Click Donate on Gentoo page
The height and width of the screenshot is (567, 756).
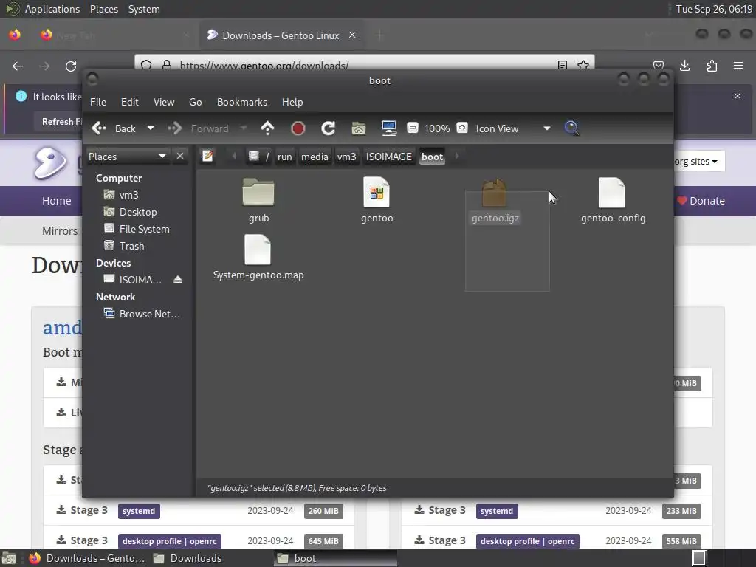pyautogui.click(x=701, y=201)
